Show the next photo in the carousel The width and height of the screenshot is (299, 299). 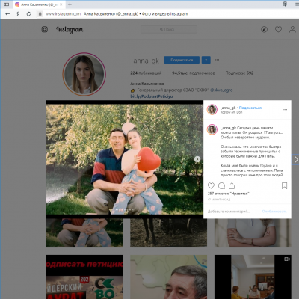(197, 159)
